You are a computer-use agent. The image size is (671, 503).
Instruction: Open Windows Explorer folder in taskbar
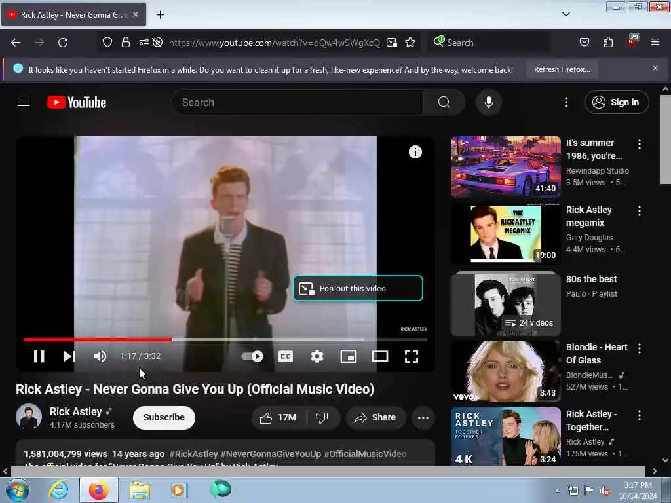click(x=140, y=490)
